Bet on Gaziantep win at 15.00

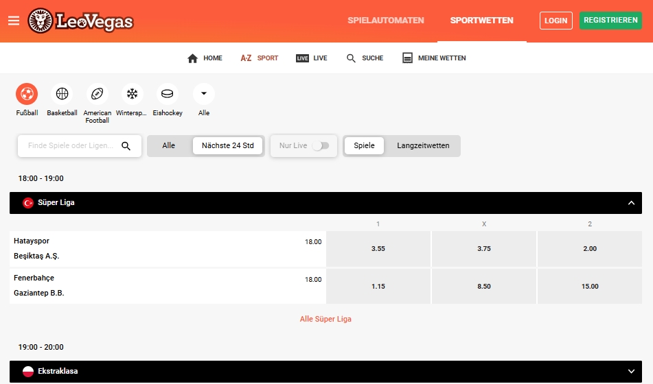[590, 286]
